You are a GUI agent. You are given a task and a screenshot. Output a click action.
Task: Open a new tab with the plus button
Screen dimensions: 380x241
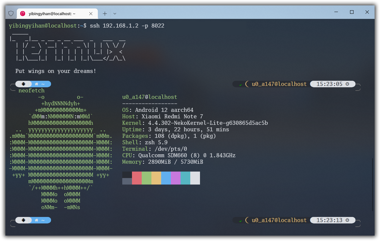pyautogui.click(x=105, y=13)
